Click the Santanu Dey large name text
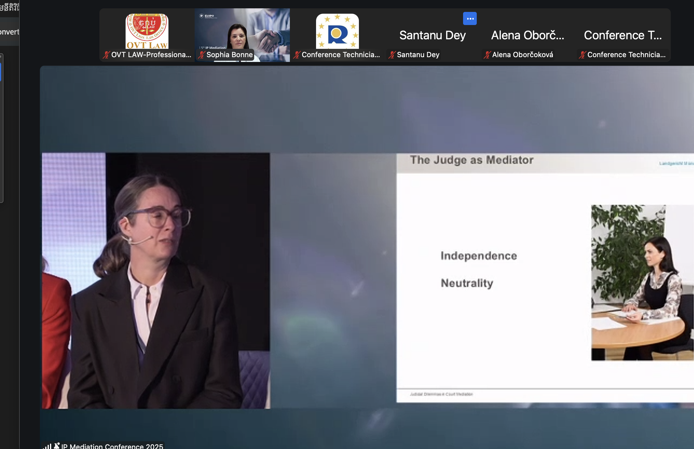The width and height of the screenshot is (694, 449). tap(432, 35)
